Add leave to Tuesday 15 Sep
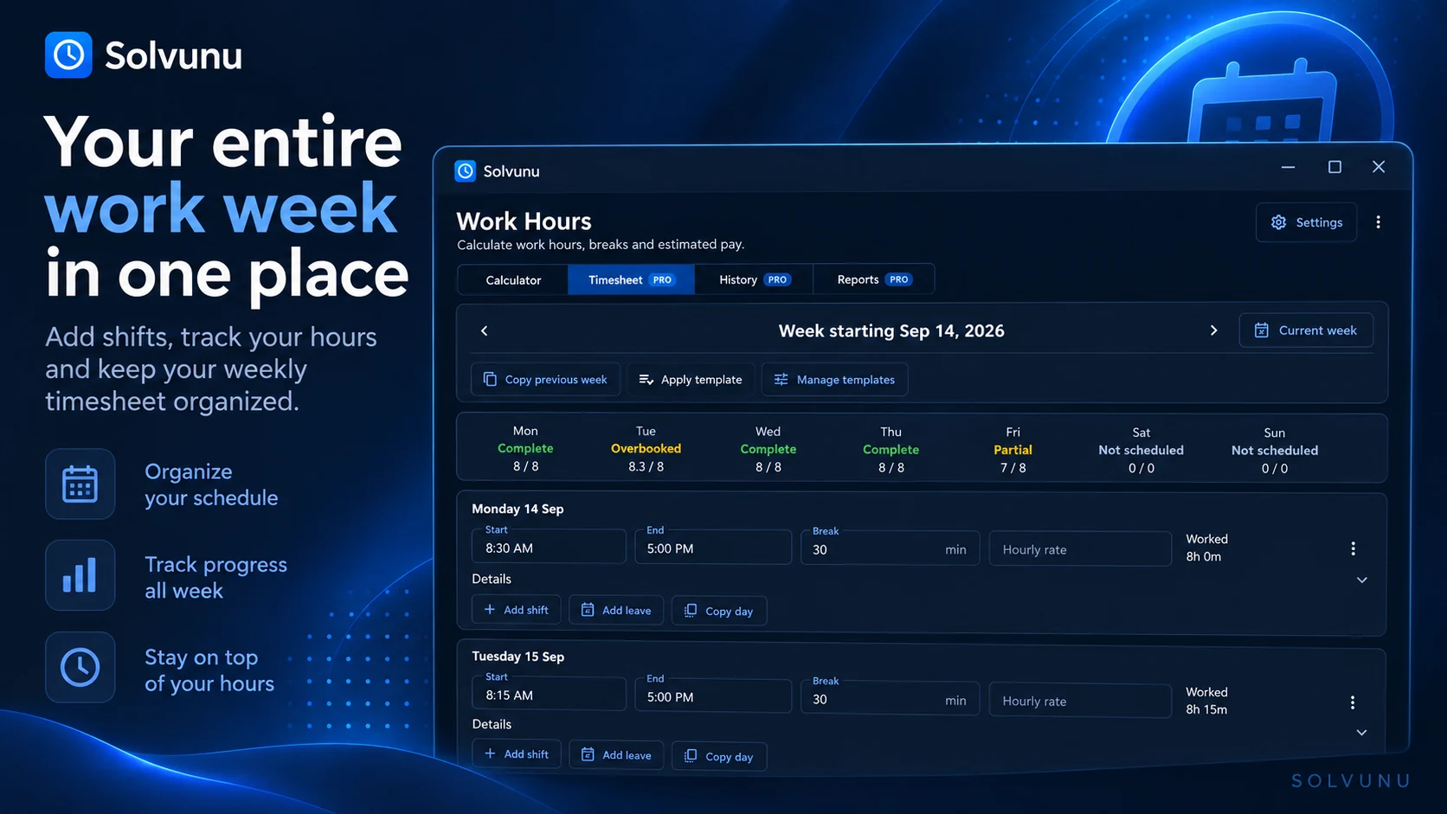The height and width of the screenshot is (814, 1447). pyautogui.click(x=616, y=755)
